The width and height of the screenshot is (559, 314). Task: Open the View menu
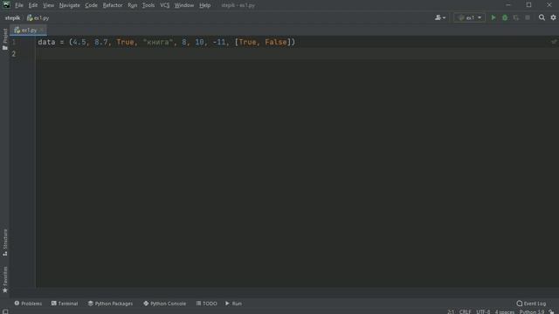(49, 5)
